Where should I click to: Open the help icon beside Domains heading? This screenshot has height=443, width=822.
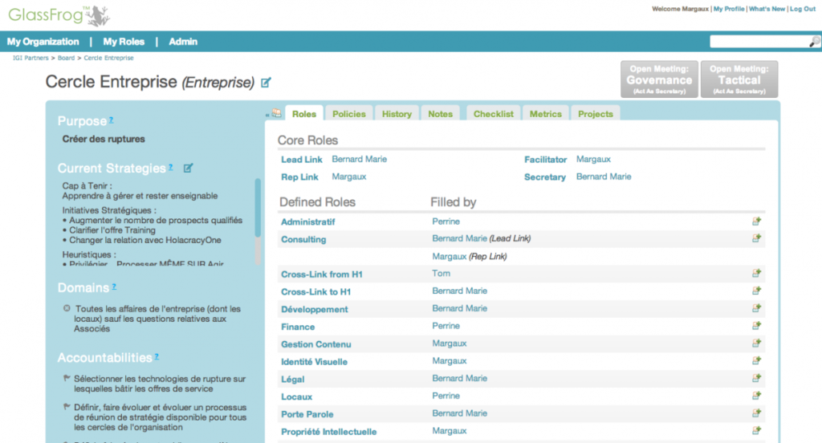(x=114, y=286)
